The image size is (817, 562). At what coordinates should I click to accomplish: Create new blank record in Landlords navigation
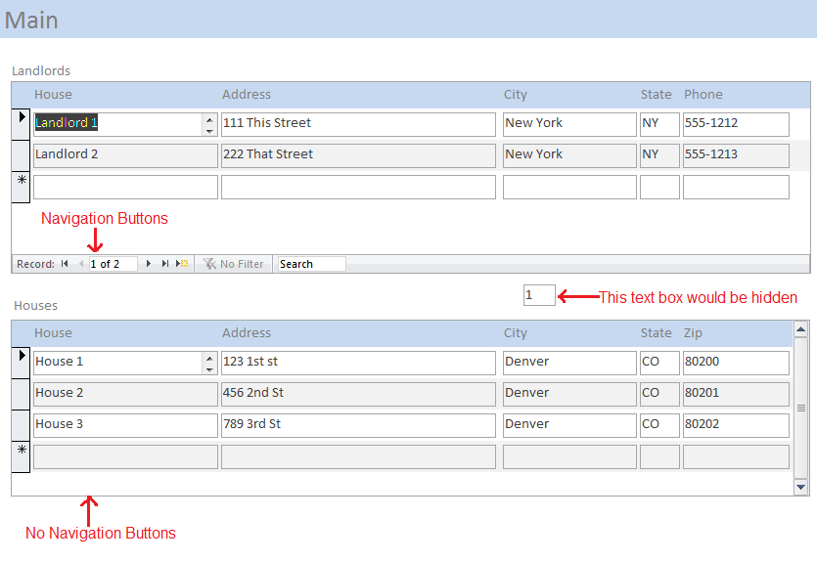[182, 264]
